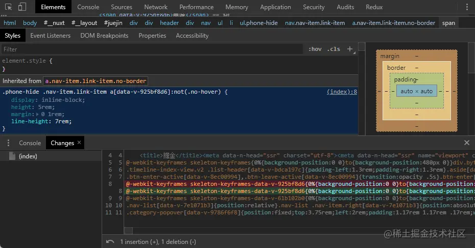
Task: Select #__layout breadcrumb node
Action: (x=84, y=23)
